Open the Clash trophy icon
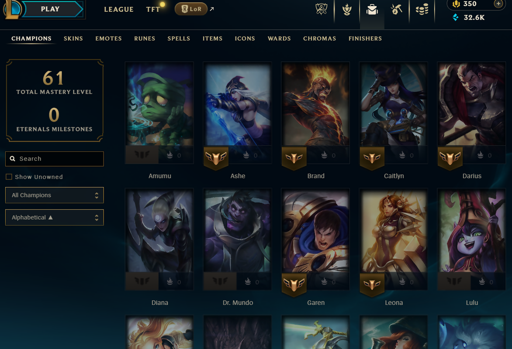The image size is (512, 349). (x=322, y=9)
